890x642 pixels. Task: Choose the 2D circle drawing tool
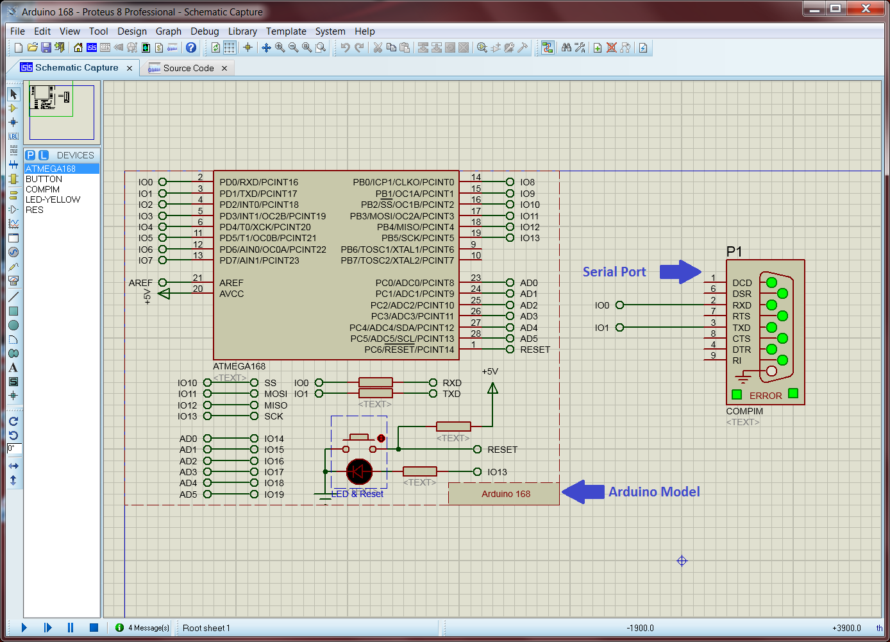[13, 325]
